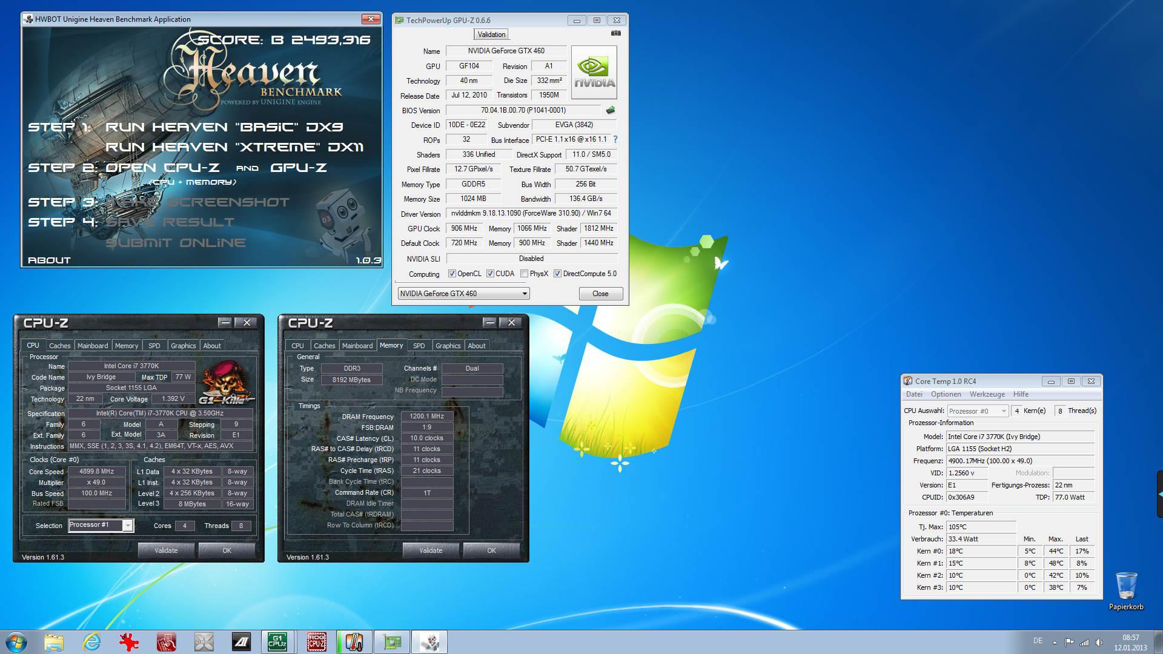Switch to Mainboard tab in left CPU-Z

pos(93,346)
